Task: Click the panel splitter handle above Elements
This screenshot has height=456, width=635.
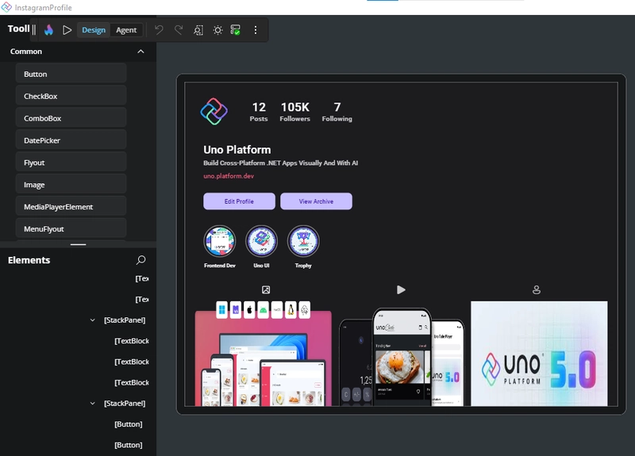Action: tap(78, 244)
